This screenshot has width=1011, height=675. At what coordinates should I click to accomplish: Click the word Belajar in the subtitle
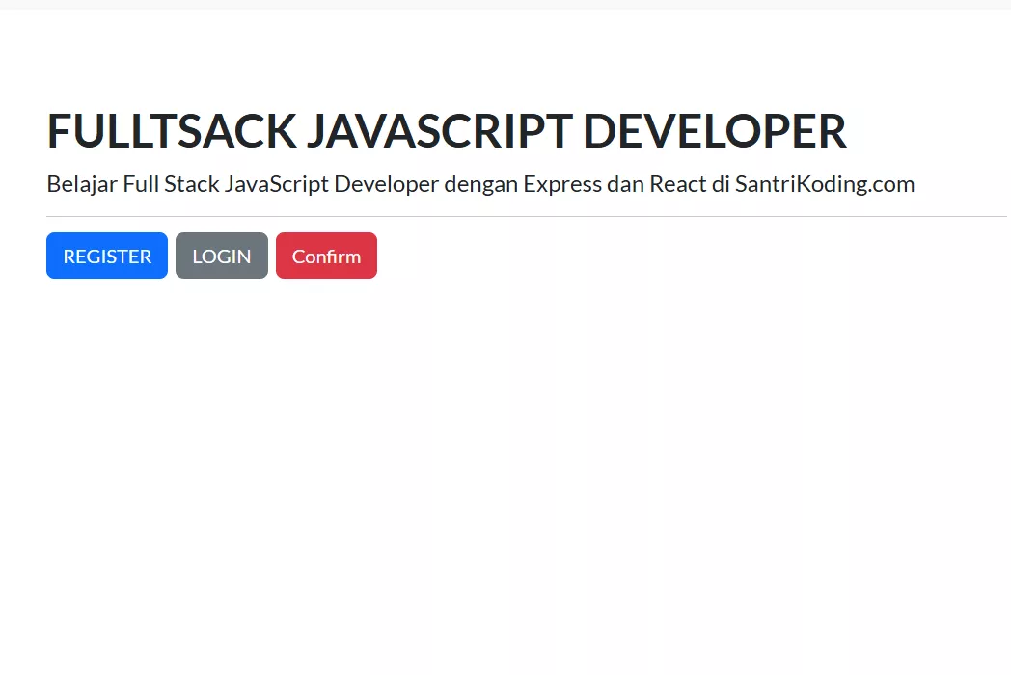(82, 184)
